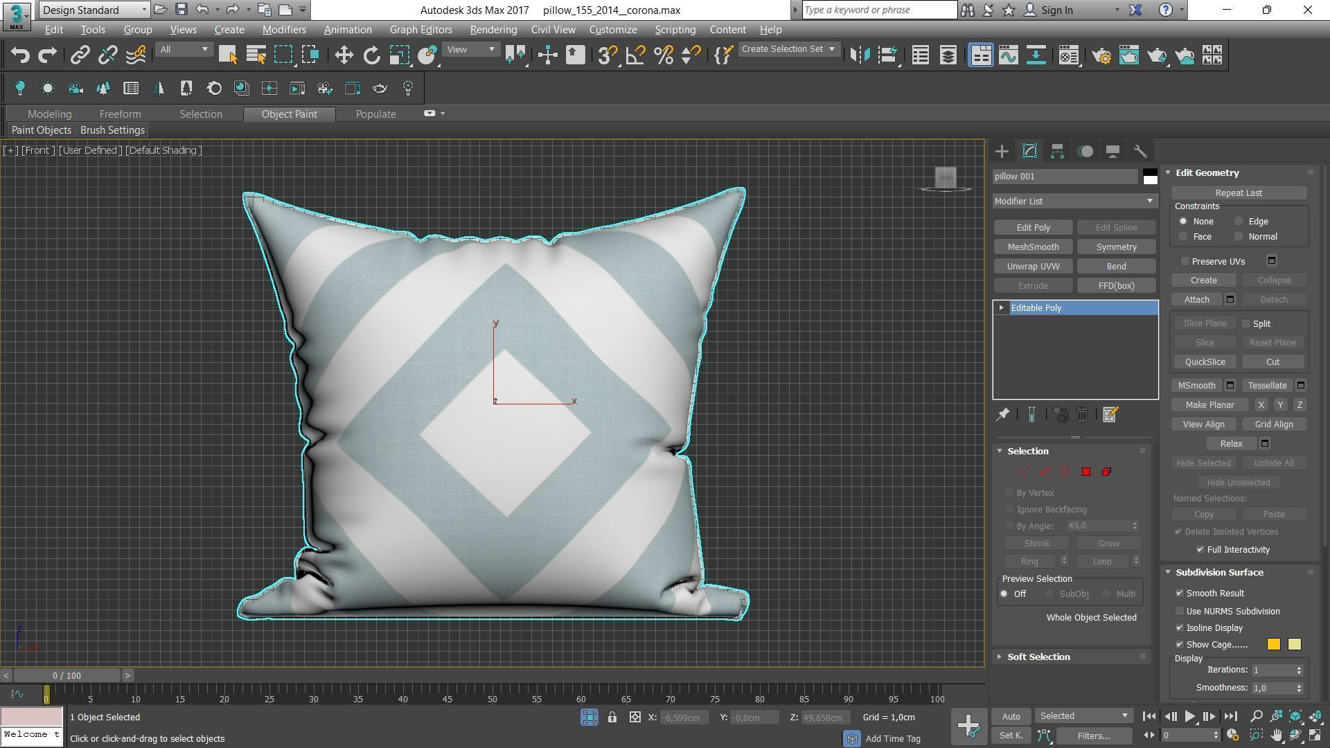The width and height of the screenshot is (1330, 748).
Task: Switch to the Motion command panel tab
Action: [x=1085, y=151]
